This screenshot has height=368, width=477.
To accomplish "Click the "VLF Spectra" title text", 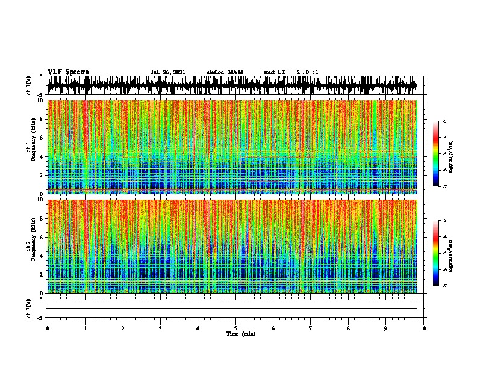I will pos(68,72).
